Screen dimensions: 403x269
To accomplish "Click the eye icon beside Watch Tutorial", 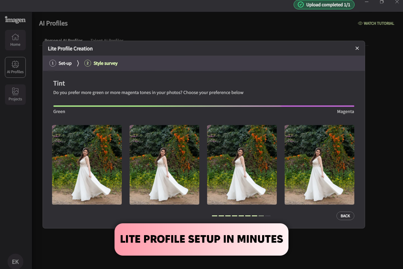I will point(360,23).
